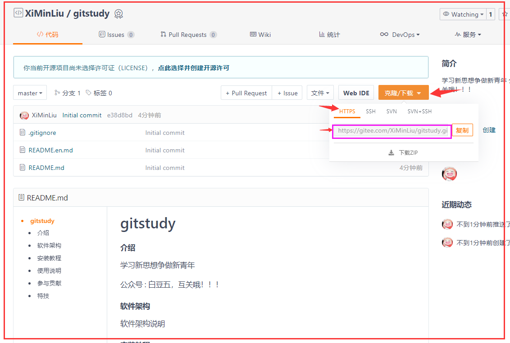Open the .gitignore file
Viewport: 510px width, 343px height.
(x=42, y=133)
